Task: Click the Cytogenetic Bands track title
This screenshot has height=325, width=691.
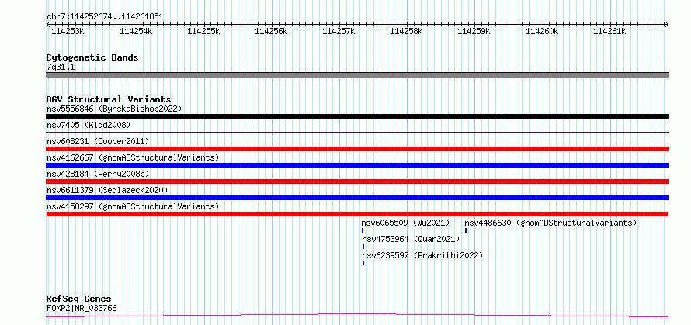Action: point(92,57)
